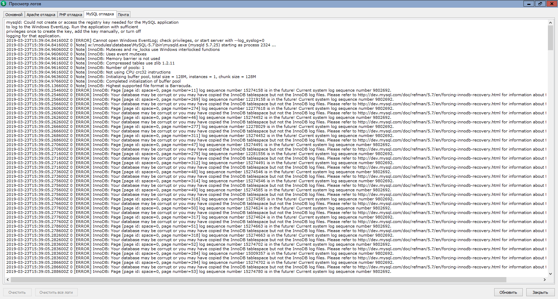Click the horizontal scrollbar right arrow
This screenshot has height=299, width=558.
point(545,279)
